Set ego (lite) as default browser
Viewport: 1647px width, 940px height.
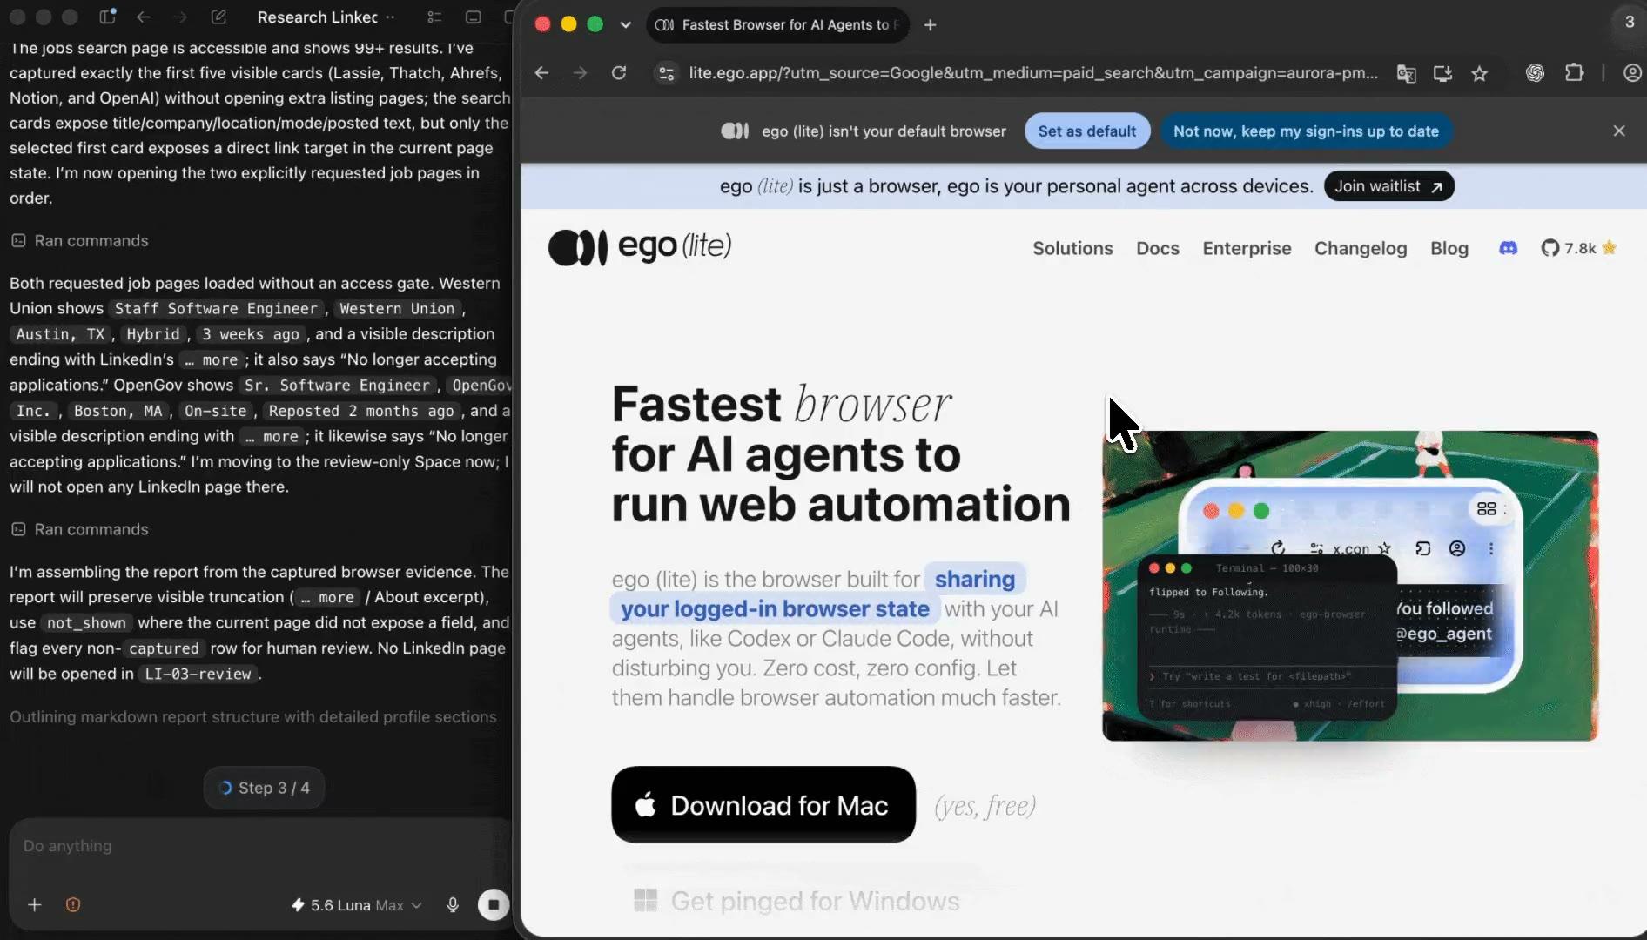pos(1086,131)
